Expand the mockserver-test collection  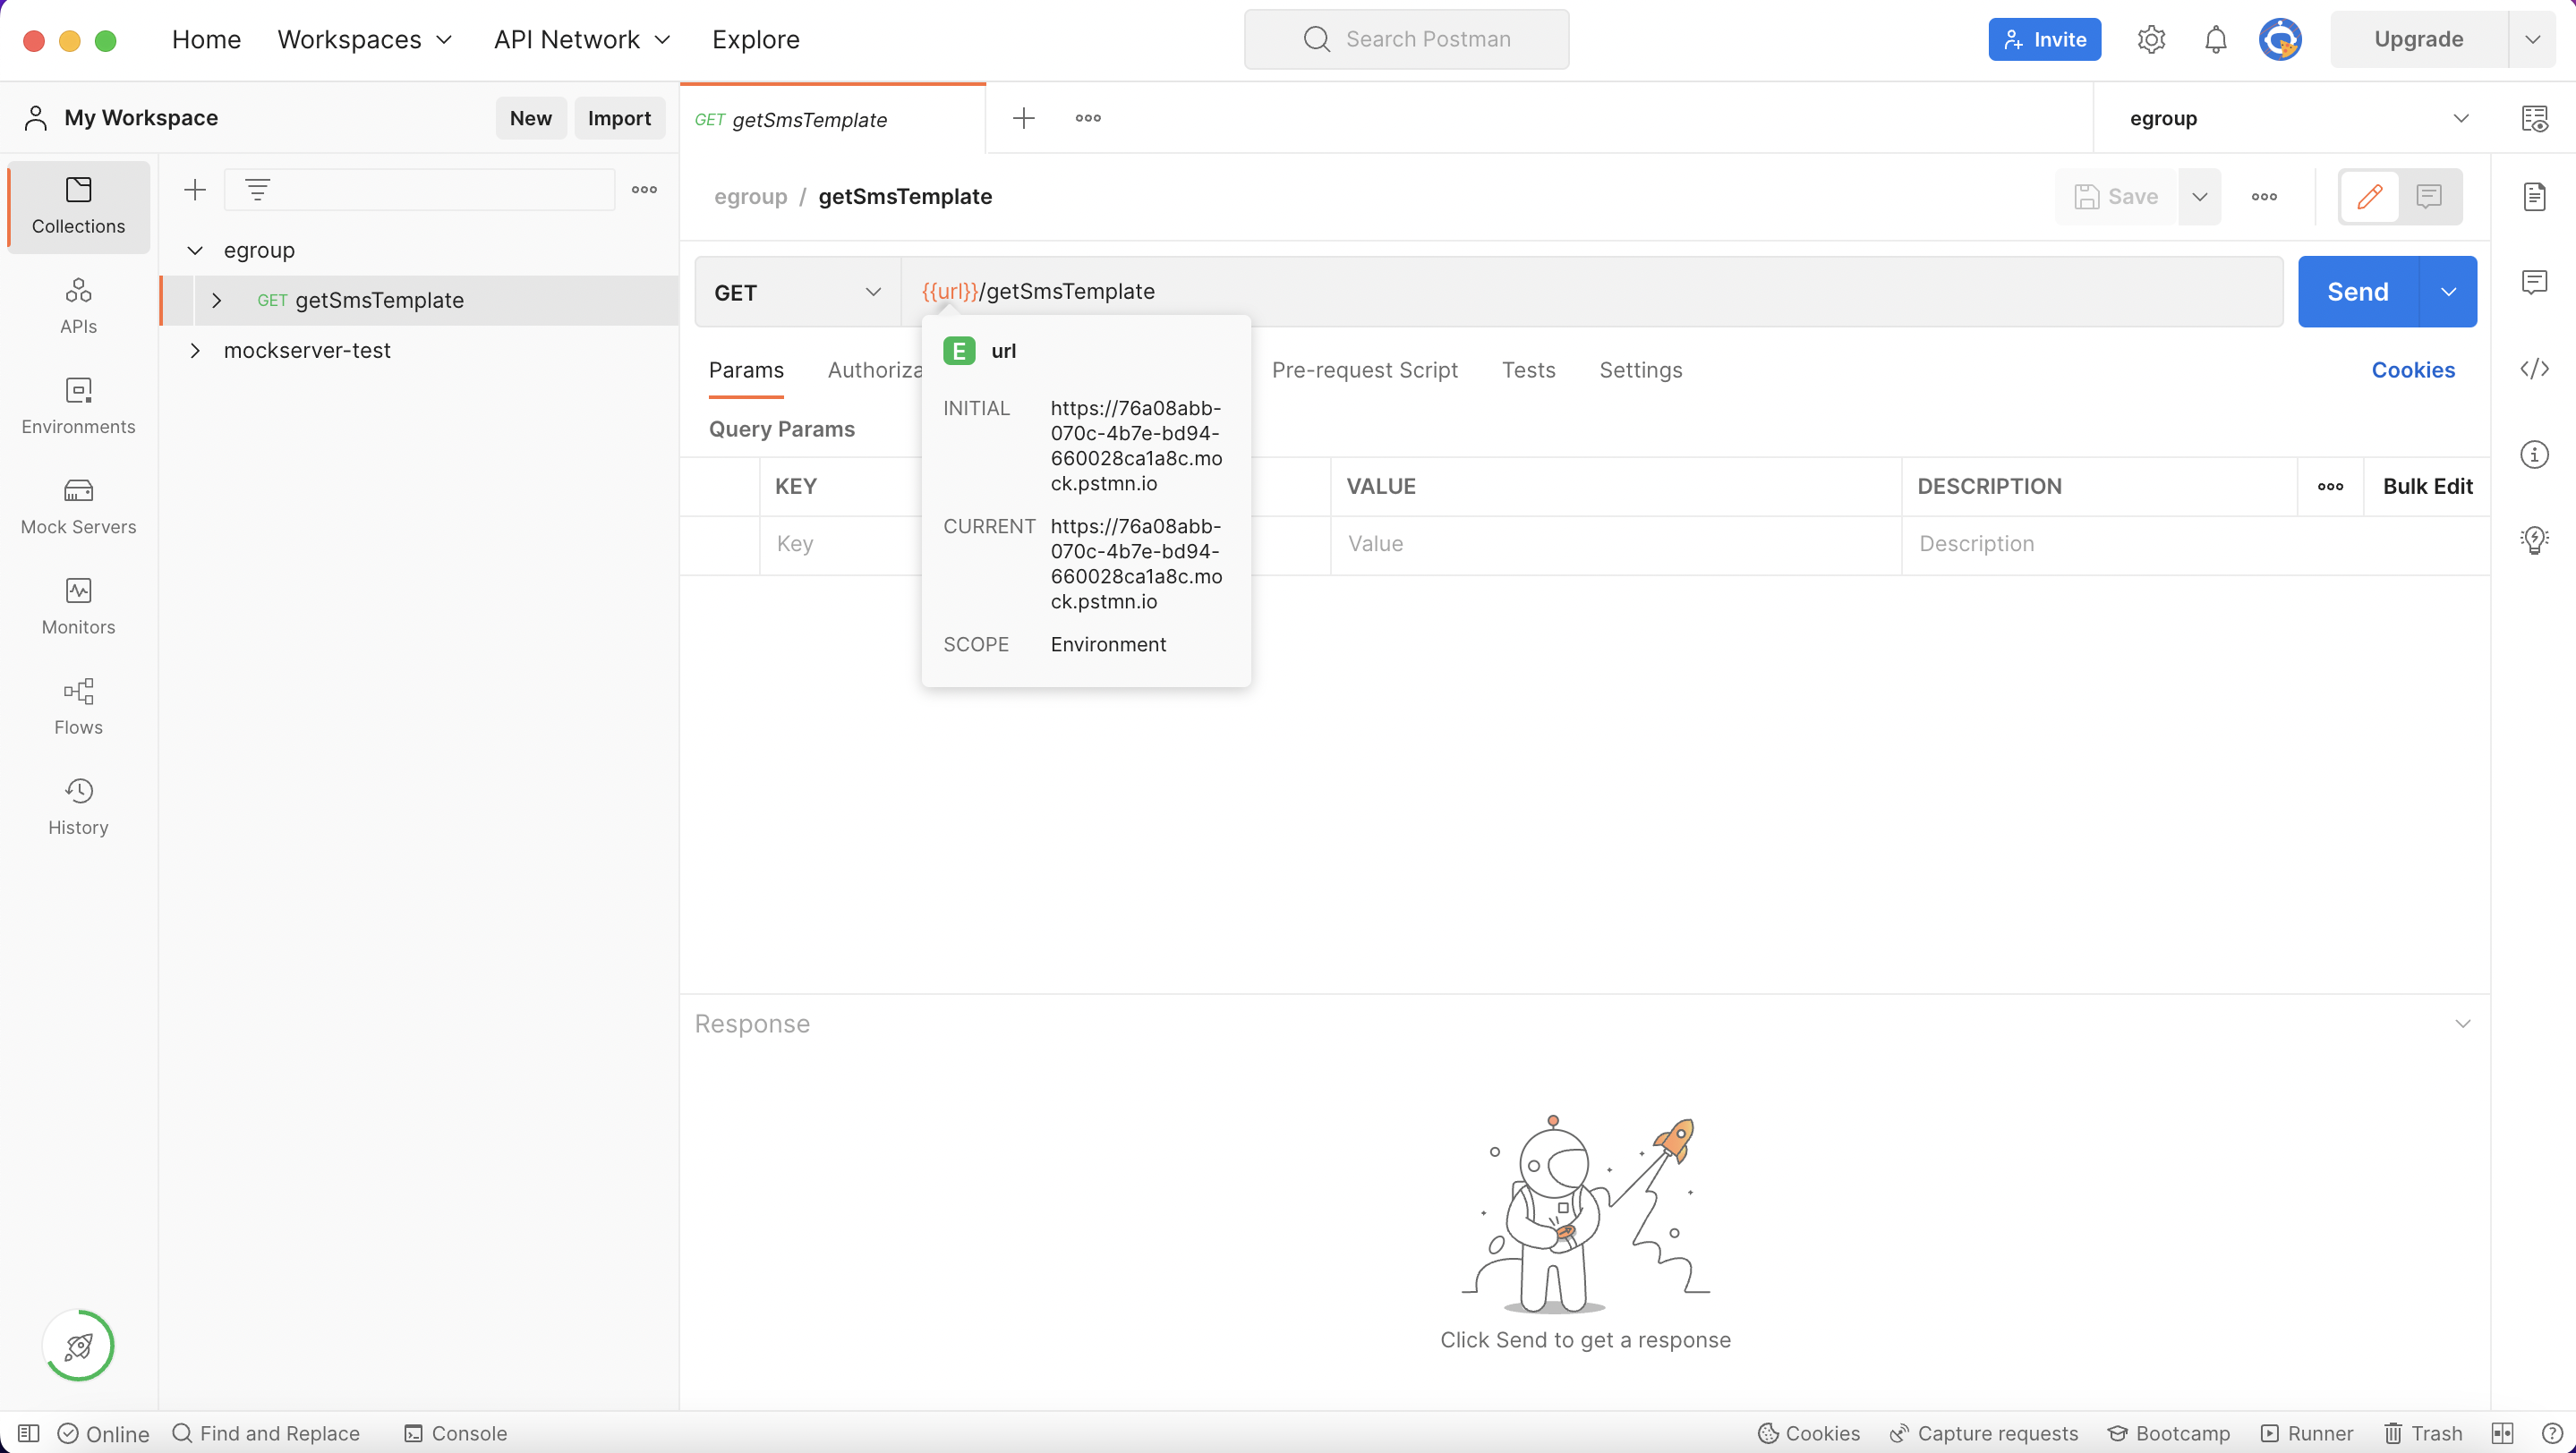(x=196, y=350)
